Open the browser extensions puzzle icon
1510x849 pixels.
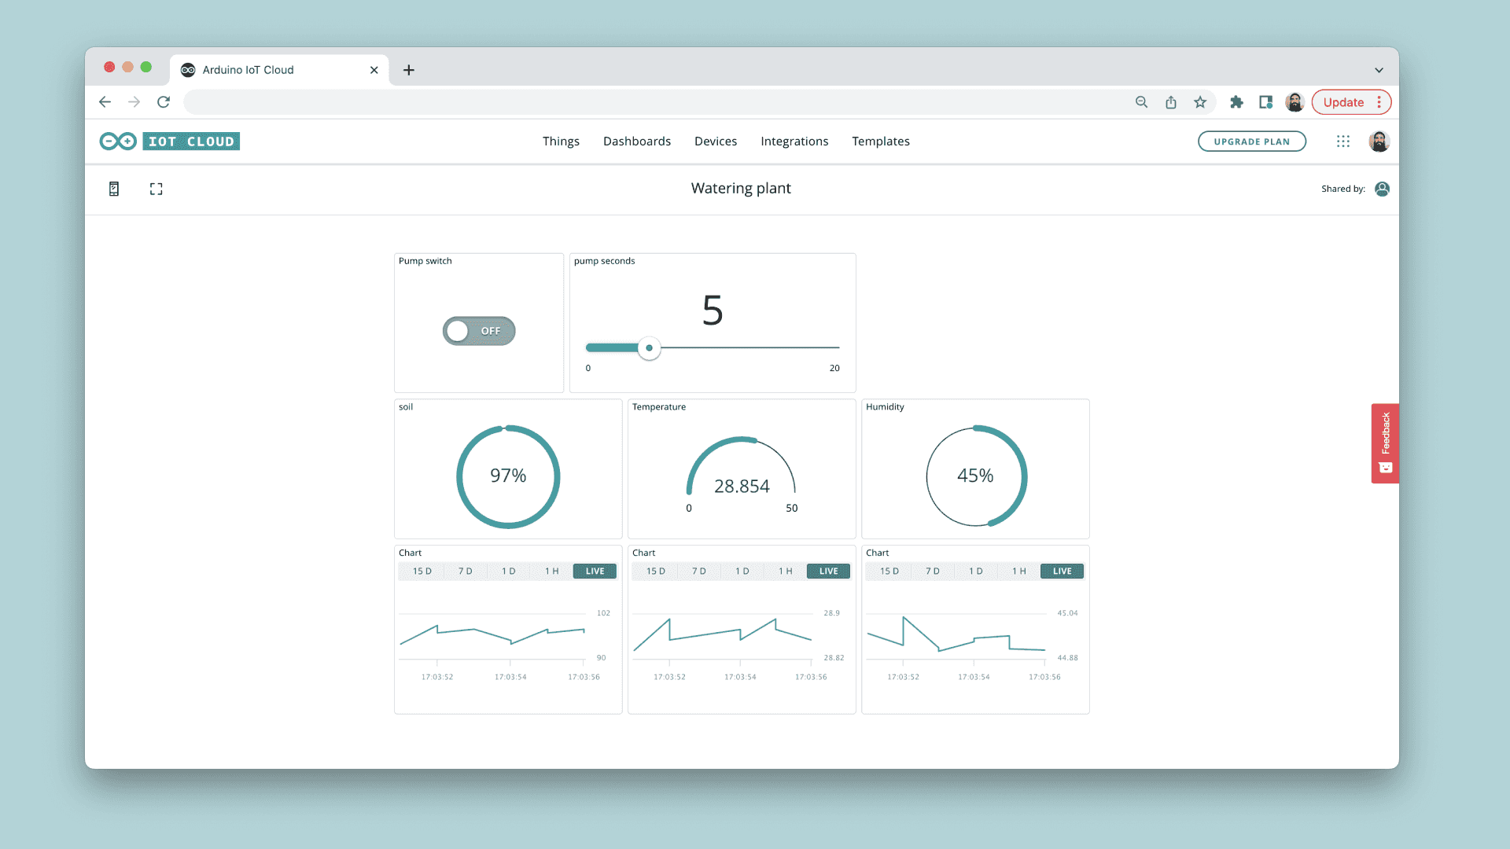tap(1236, 102)
